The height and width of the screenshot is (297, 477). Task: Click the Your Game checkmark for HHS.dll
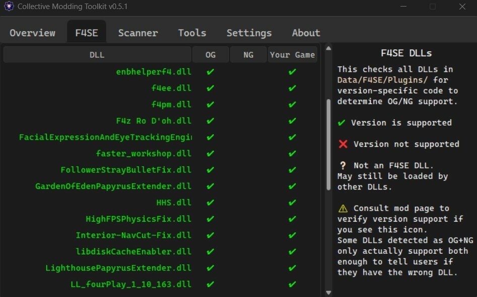[x=292, y=203]
